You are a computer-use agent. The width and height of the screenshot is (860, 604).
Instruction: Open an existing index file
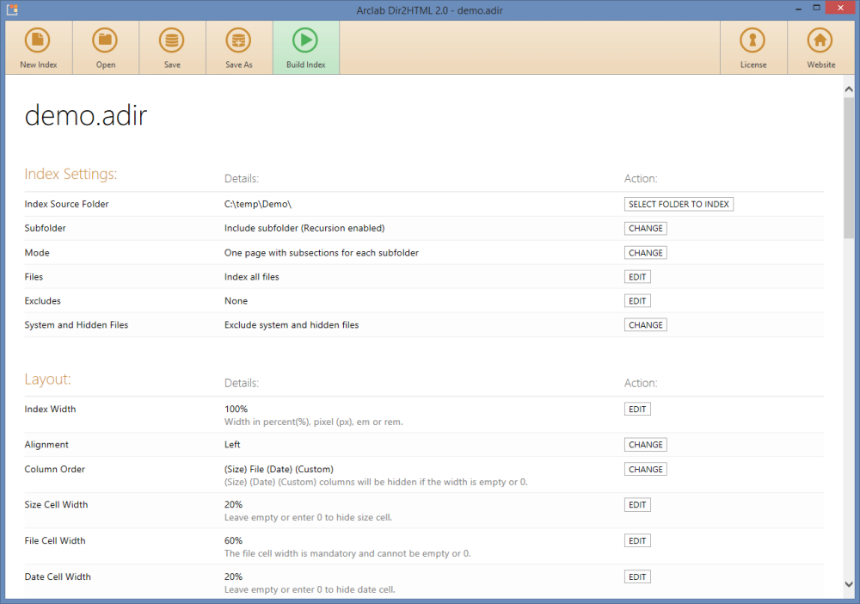click(105, 47)
